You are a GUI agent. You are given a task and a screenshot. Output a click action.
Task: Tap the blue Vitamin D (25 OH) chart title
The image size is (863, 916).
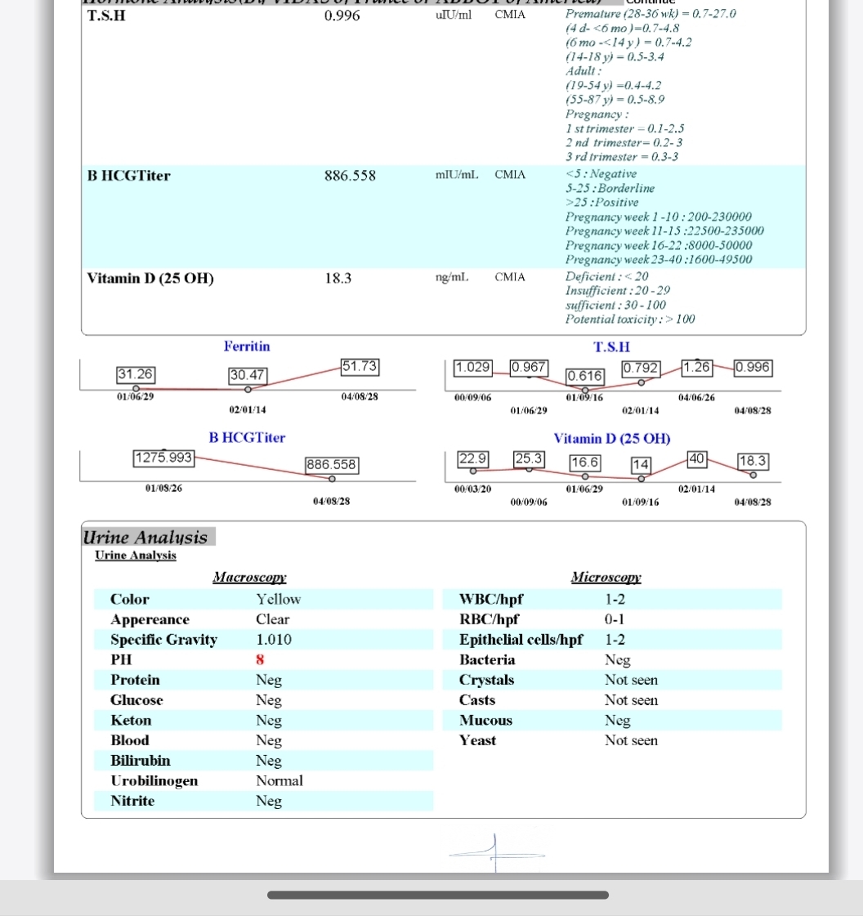tap(612, 439)
